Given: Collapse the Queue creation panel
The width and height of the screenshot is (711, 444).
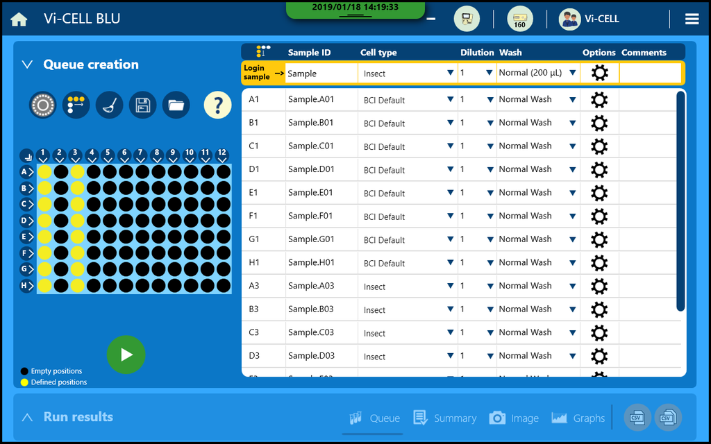Looking at the screenshot, I should pyautogui.click(x=28, y=65).
